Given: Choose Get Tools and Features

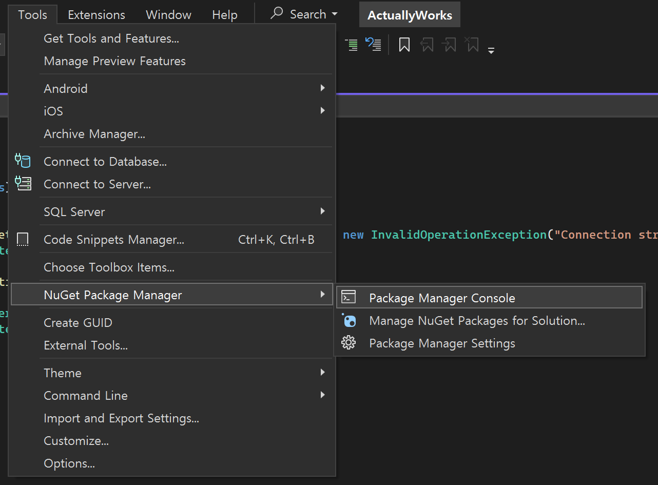Looking at the screenshot, I should (x=172, y=38).
